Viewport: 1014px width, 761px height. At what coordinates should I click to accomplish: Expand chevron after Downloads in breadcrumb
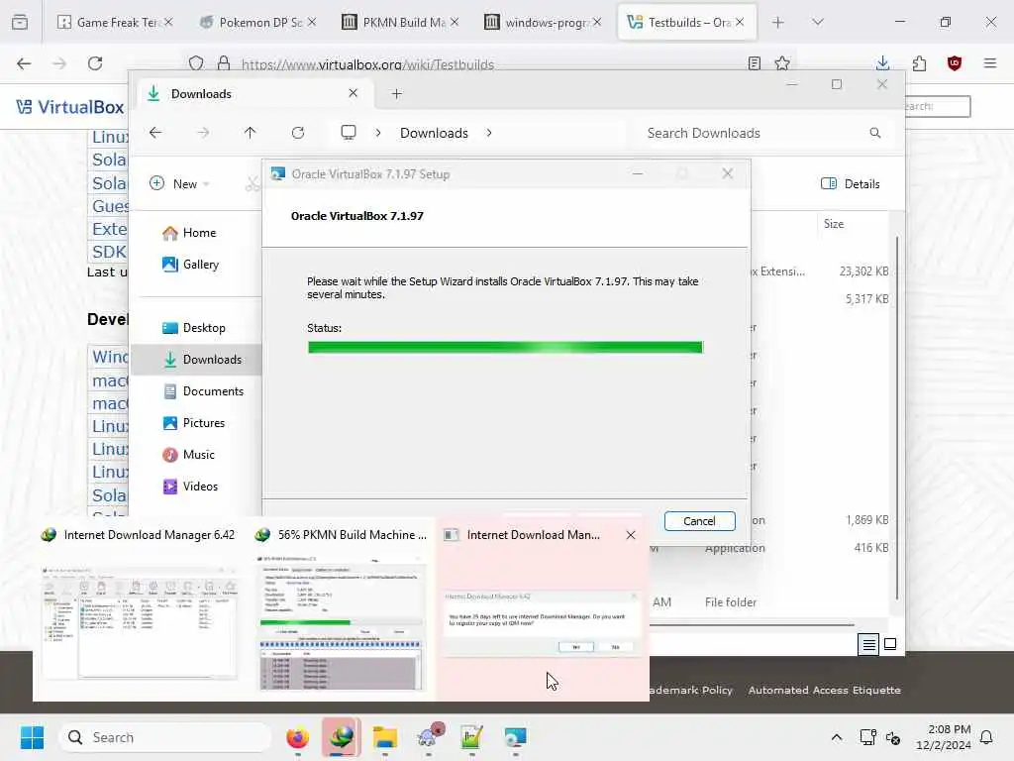click(489, 133)
